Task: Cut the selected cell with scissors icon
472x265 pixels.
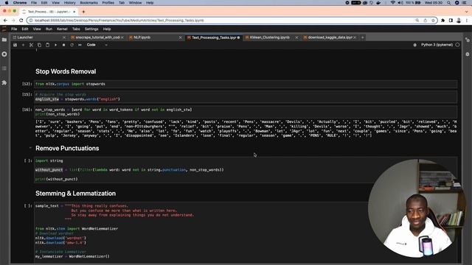Action: tap(31, 45)
